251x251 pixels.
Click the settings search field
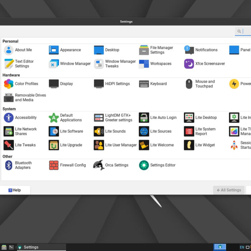tap(243, 32)
